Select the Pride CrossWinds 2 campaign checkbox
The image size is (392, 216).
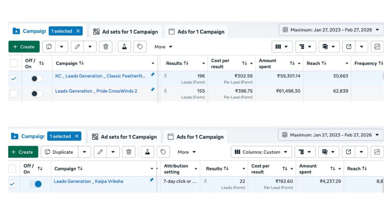pyautogui.click(x=14, y=93)
